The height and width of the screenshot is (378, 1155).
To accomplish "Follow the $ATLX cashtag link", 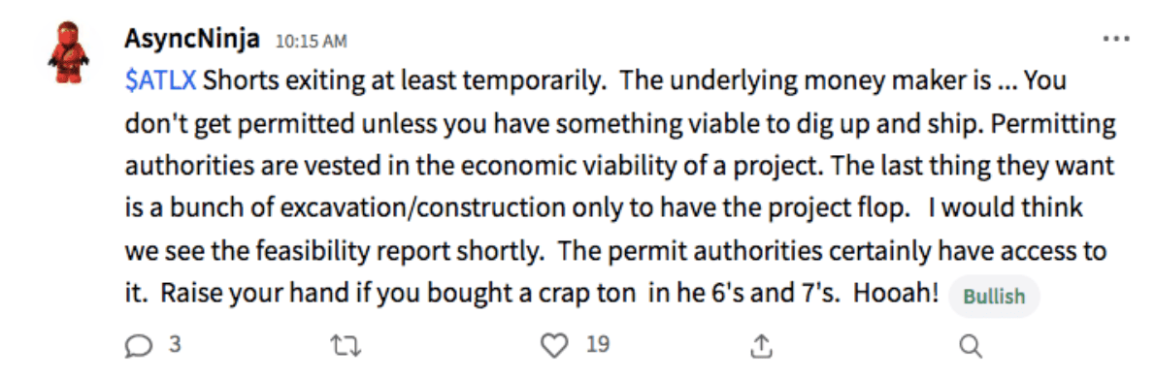I will pos(160,80).
